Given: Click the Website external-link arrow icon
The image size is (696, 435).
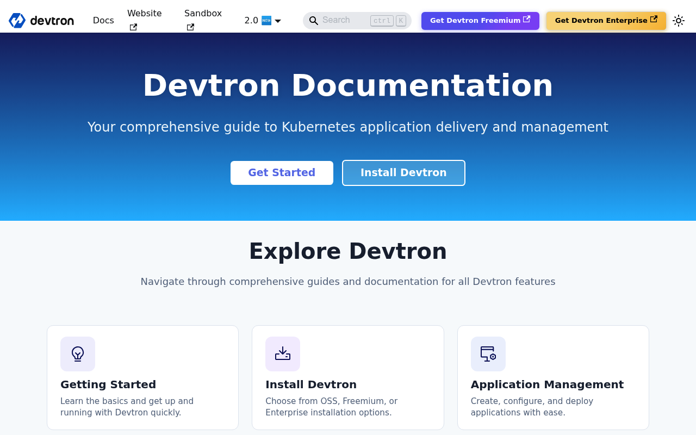Looking at the screenshot, I should (133, 27).
